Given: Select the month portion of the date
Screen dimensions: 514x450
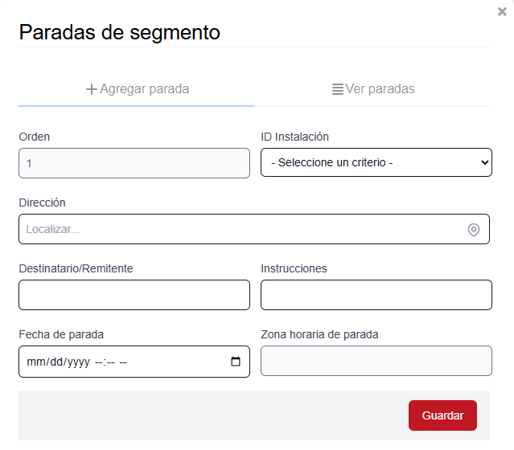Looking at the screenshot, I should coord(35,362).
